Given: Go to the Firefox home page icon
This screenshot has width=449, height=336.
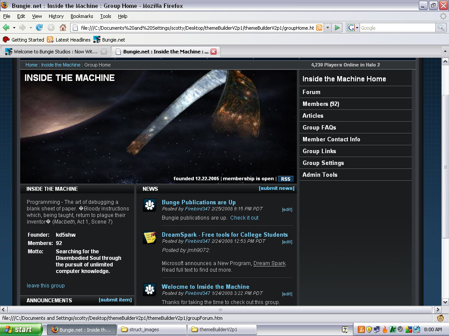Looking at the screenshot, I should pyautogui.click(x=63, y=28).
